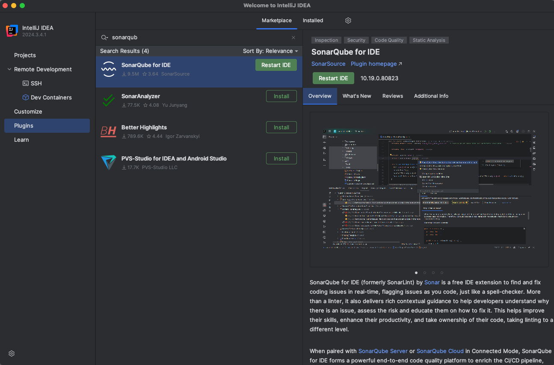Image resolution: width=554 pixels, height=365 pixels.
Task: Collapse the Remote Development tree section
Action: click(x=9, y=69)
